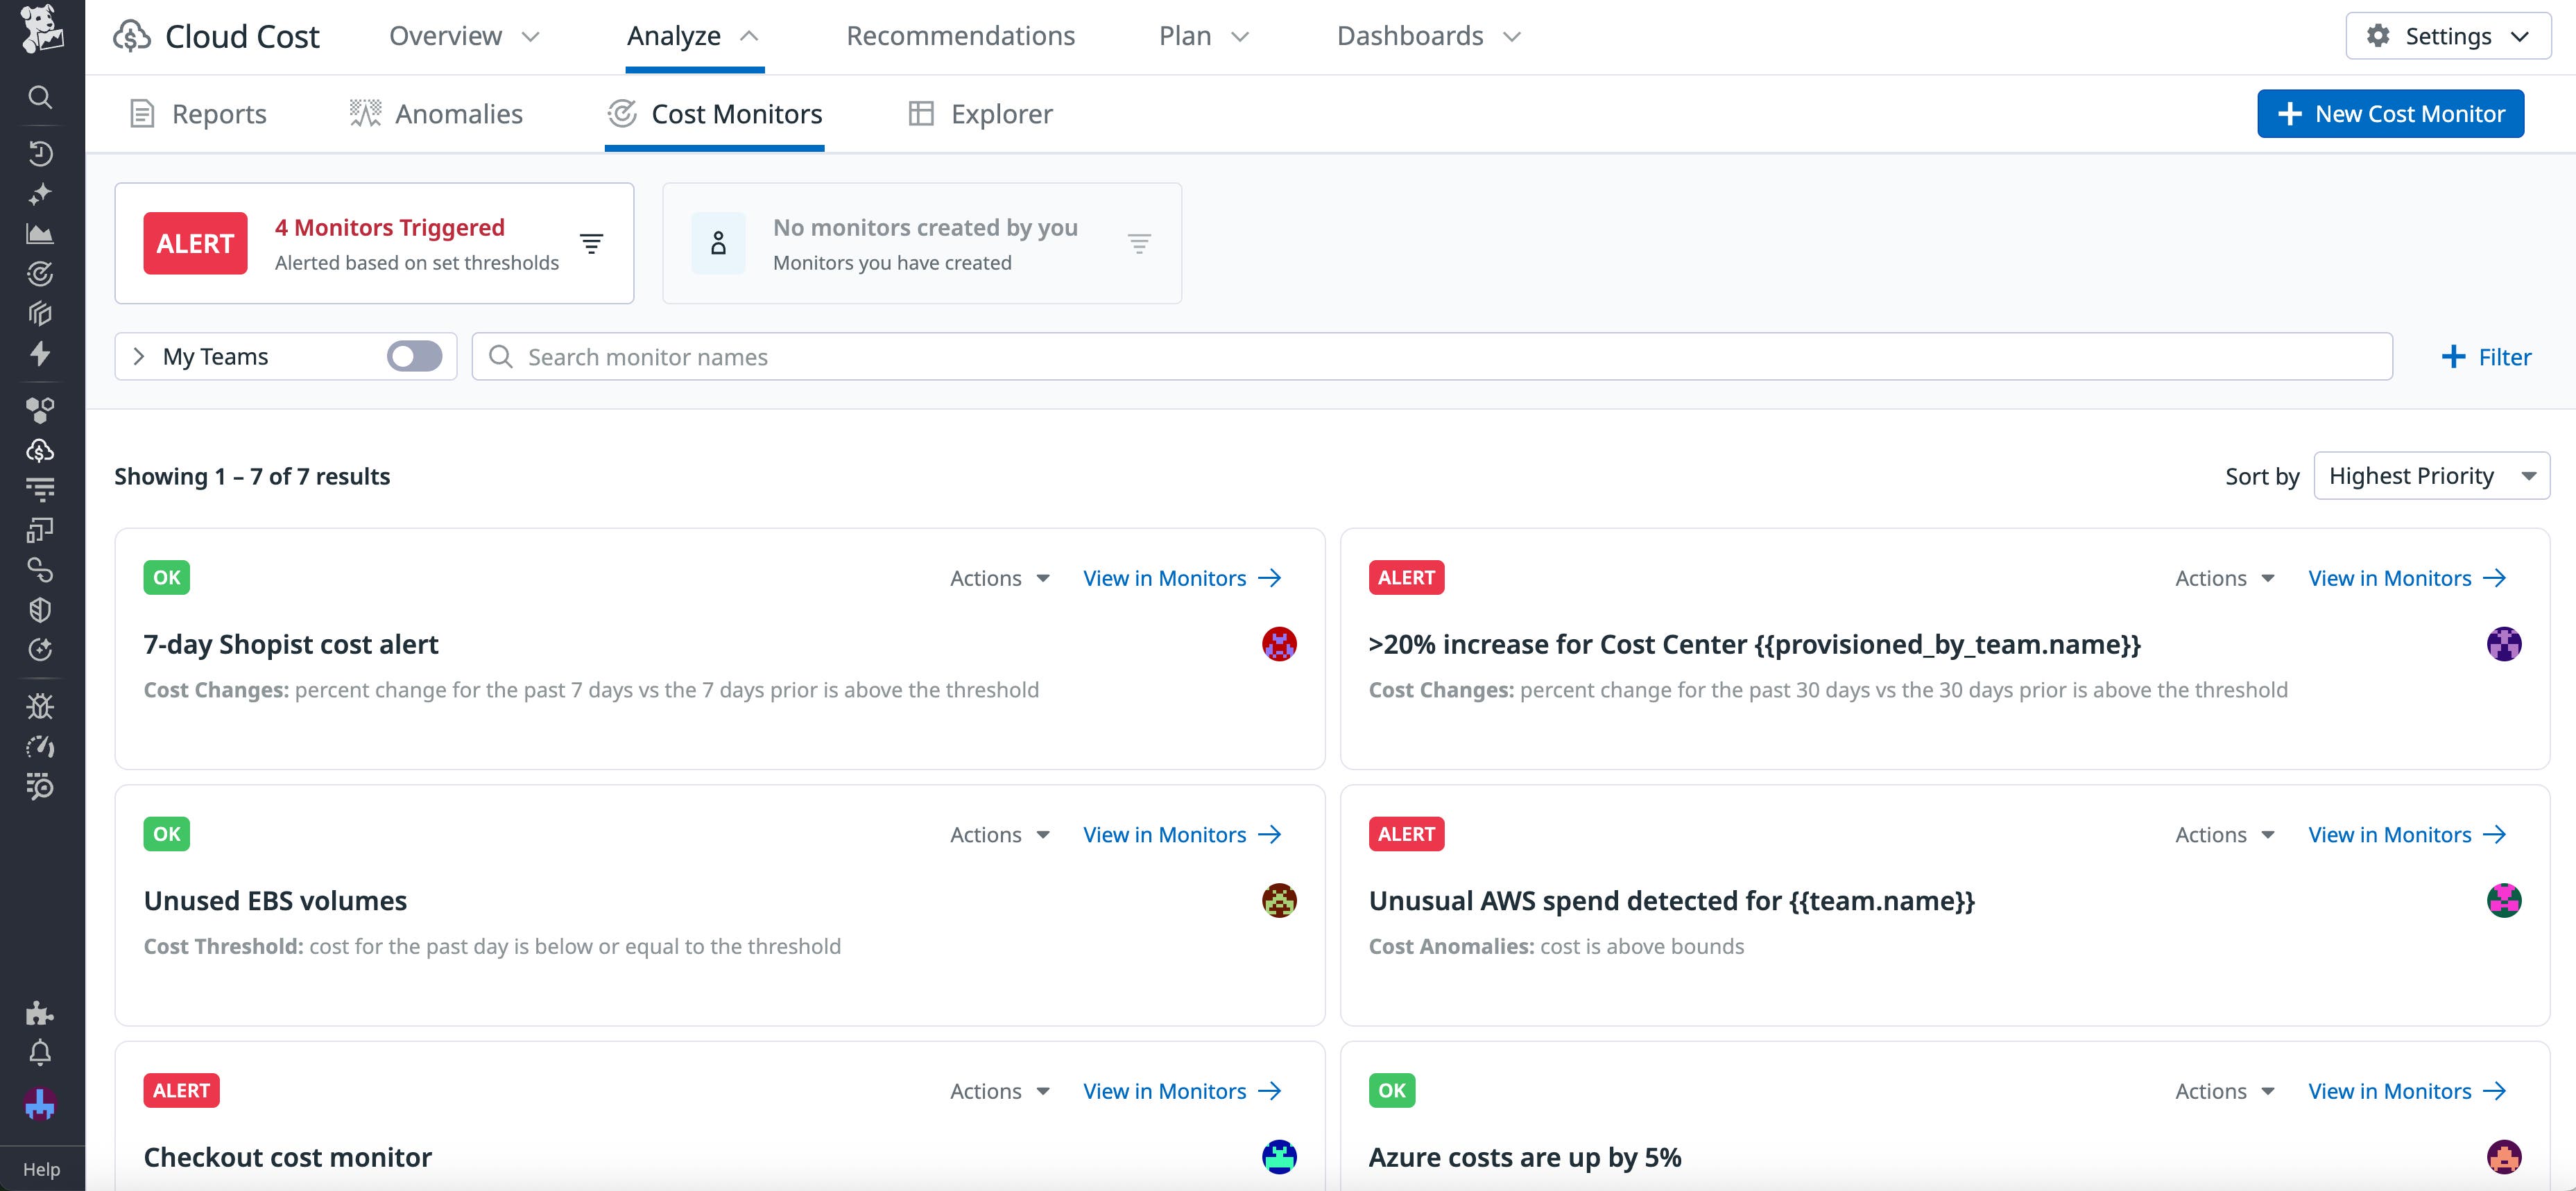Click the notifications bell icon
This screenshot has width=2576, height=1191.
[40, 1052]
